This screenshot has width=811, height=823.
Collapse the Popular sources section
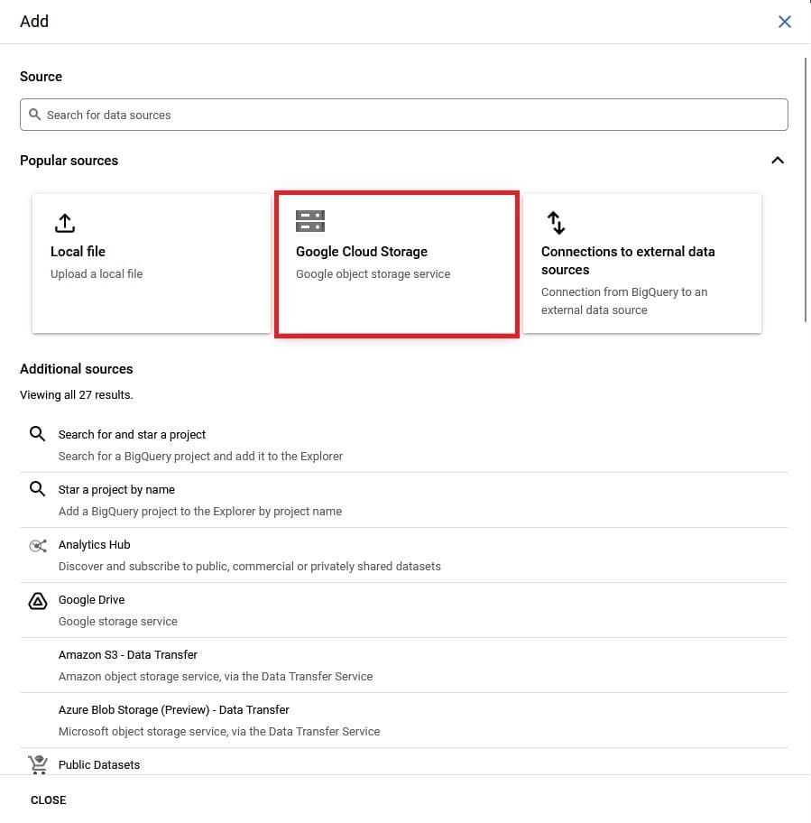point(777,161)
